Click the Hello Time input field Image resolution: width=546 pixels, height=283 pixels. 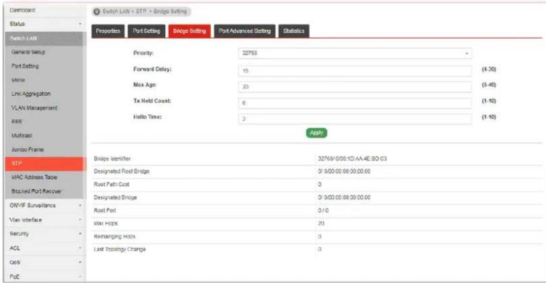355,119
